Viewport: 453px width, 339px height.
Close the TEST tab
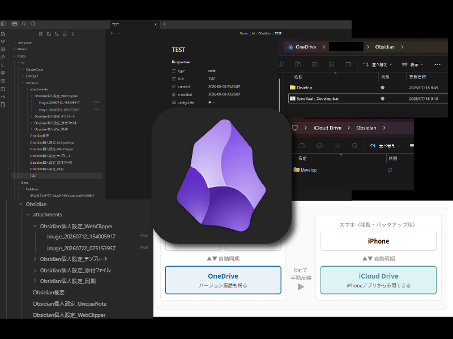155,24
